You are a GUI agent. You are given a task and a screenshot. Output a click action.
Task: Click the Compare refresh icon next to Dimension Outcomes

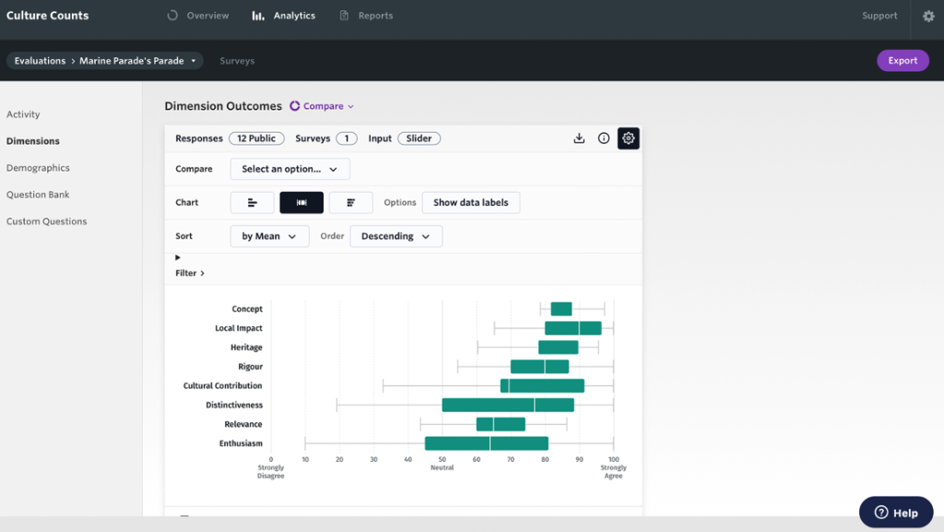(x=293, y=106)
